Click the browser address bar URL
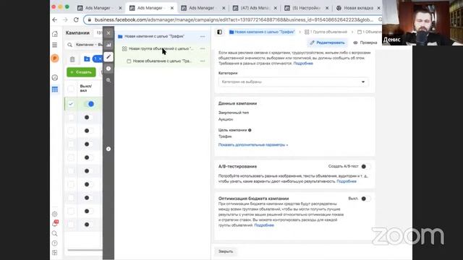 pos(234,19)
